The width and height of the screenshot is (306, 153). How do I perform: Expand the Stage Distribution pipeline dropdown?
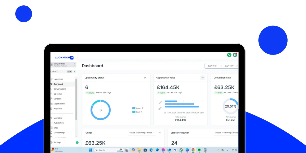tap(226, 133)
